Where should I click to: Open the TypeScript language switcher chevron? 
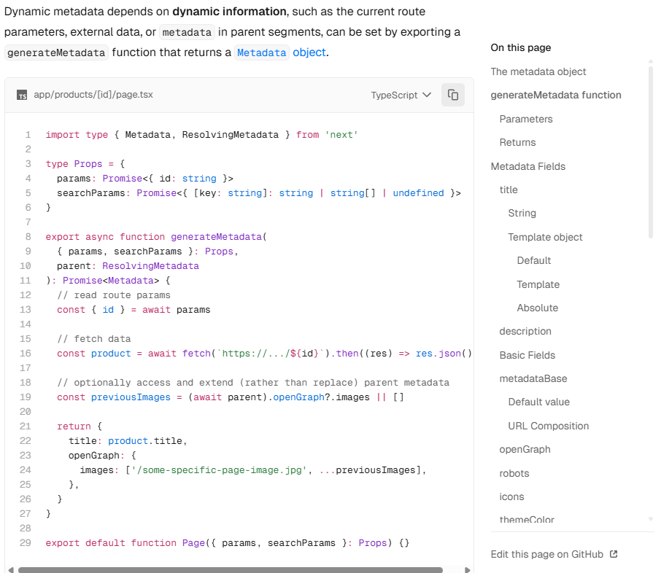(x=429, y=95)
